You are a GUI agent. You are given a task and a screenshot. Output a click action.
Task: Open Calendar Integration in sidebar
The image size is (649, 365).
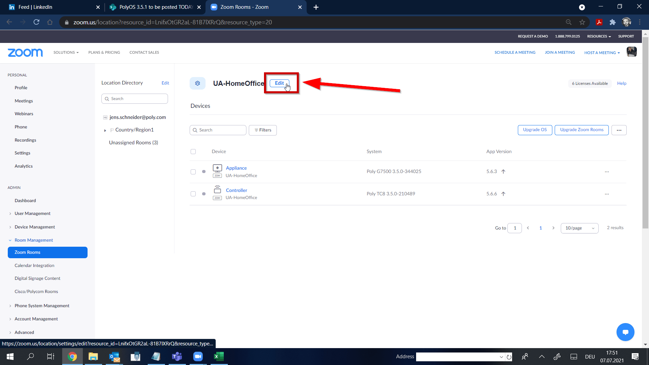point(34,266)
